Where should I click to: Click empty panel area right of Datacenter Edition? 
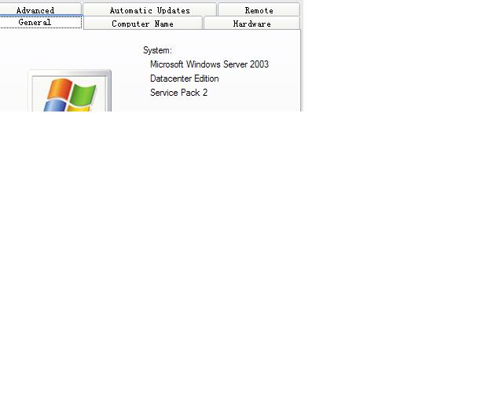259,79
